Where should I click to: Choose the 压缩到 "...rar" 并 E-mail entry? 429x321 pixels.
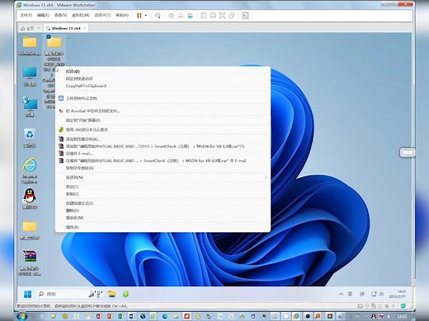pos(163,160)
